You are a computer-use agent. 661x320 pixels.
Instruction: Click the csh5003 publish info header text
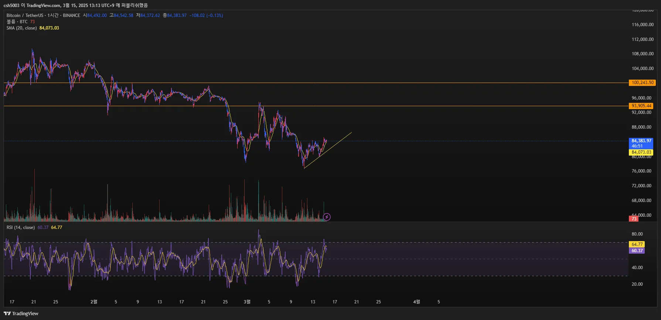point(76,6)
